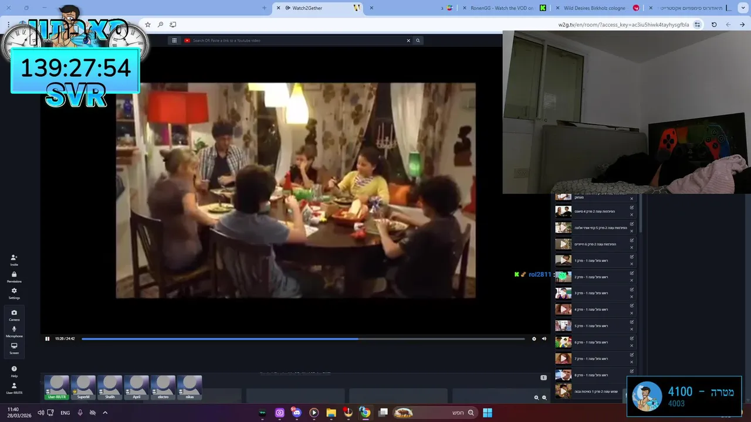Show hidden tray icons chevron

[105, 413]
